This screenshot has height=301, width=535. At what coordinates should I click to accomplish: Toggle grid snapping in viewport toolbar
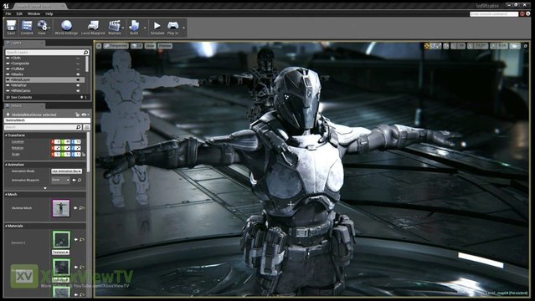coord(454,46)
